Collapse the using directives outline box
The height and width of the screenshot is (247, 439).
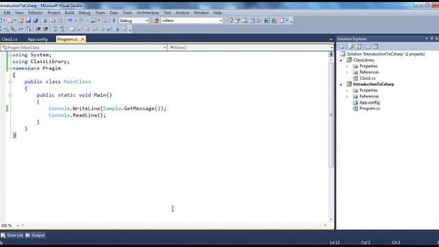tap(10, 55)
